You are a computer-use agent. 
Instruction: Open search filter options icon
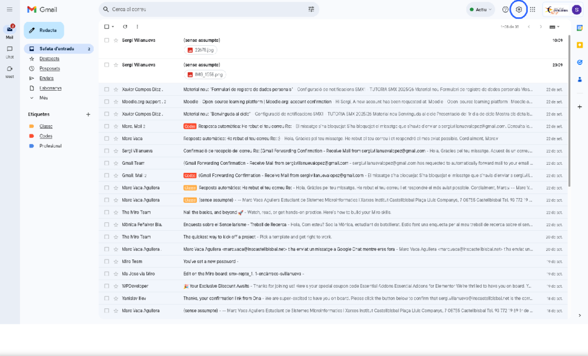click(x=311, y=9)
